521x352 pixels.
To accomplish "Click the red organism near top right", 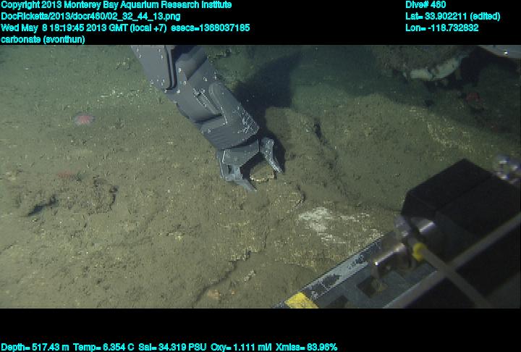I will point(473,96).
